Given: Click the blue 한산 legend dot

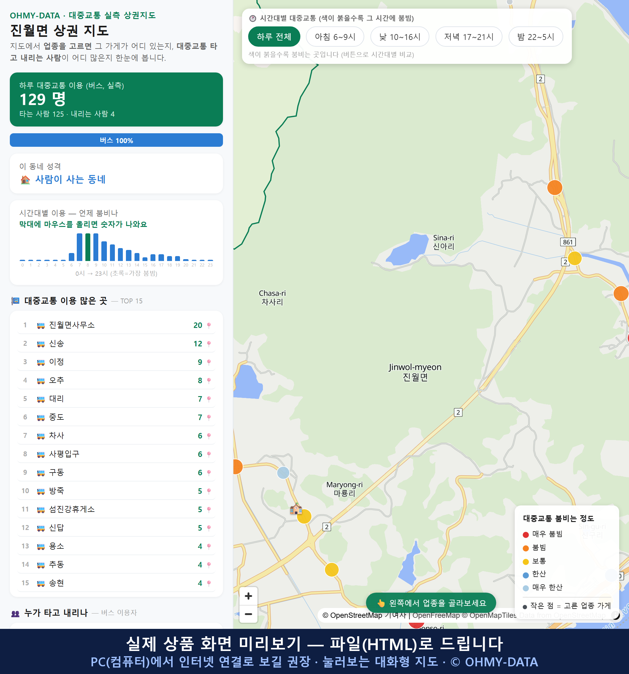Looking at the screenshot, I should pyautogui.click(x=525, y=575).
